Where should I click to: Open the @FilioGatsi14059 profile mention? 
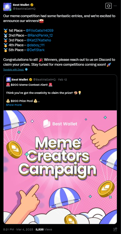[39, 31]
